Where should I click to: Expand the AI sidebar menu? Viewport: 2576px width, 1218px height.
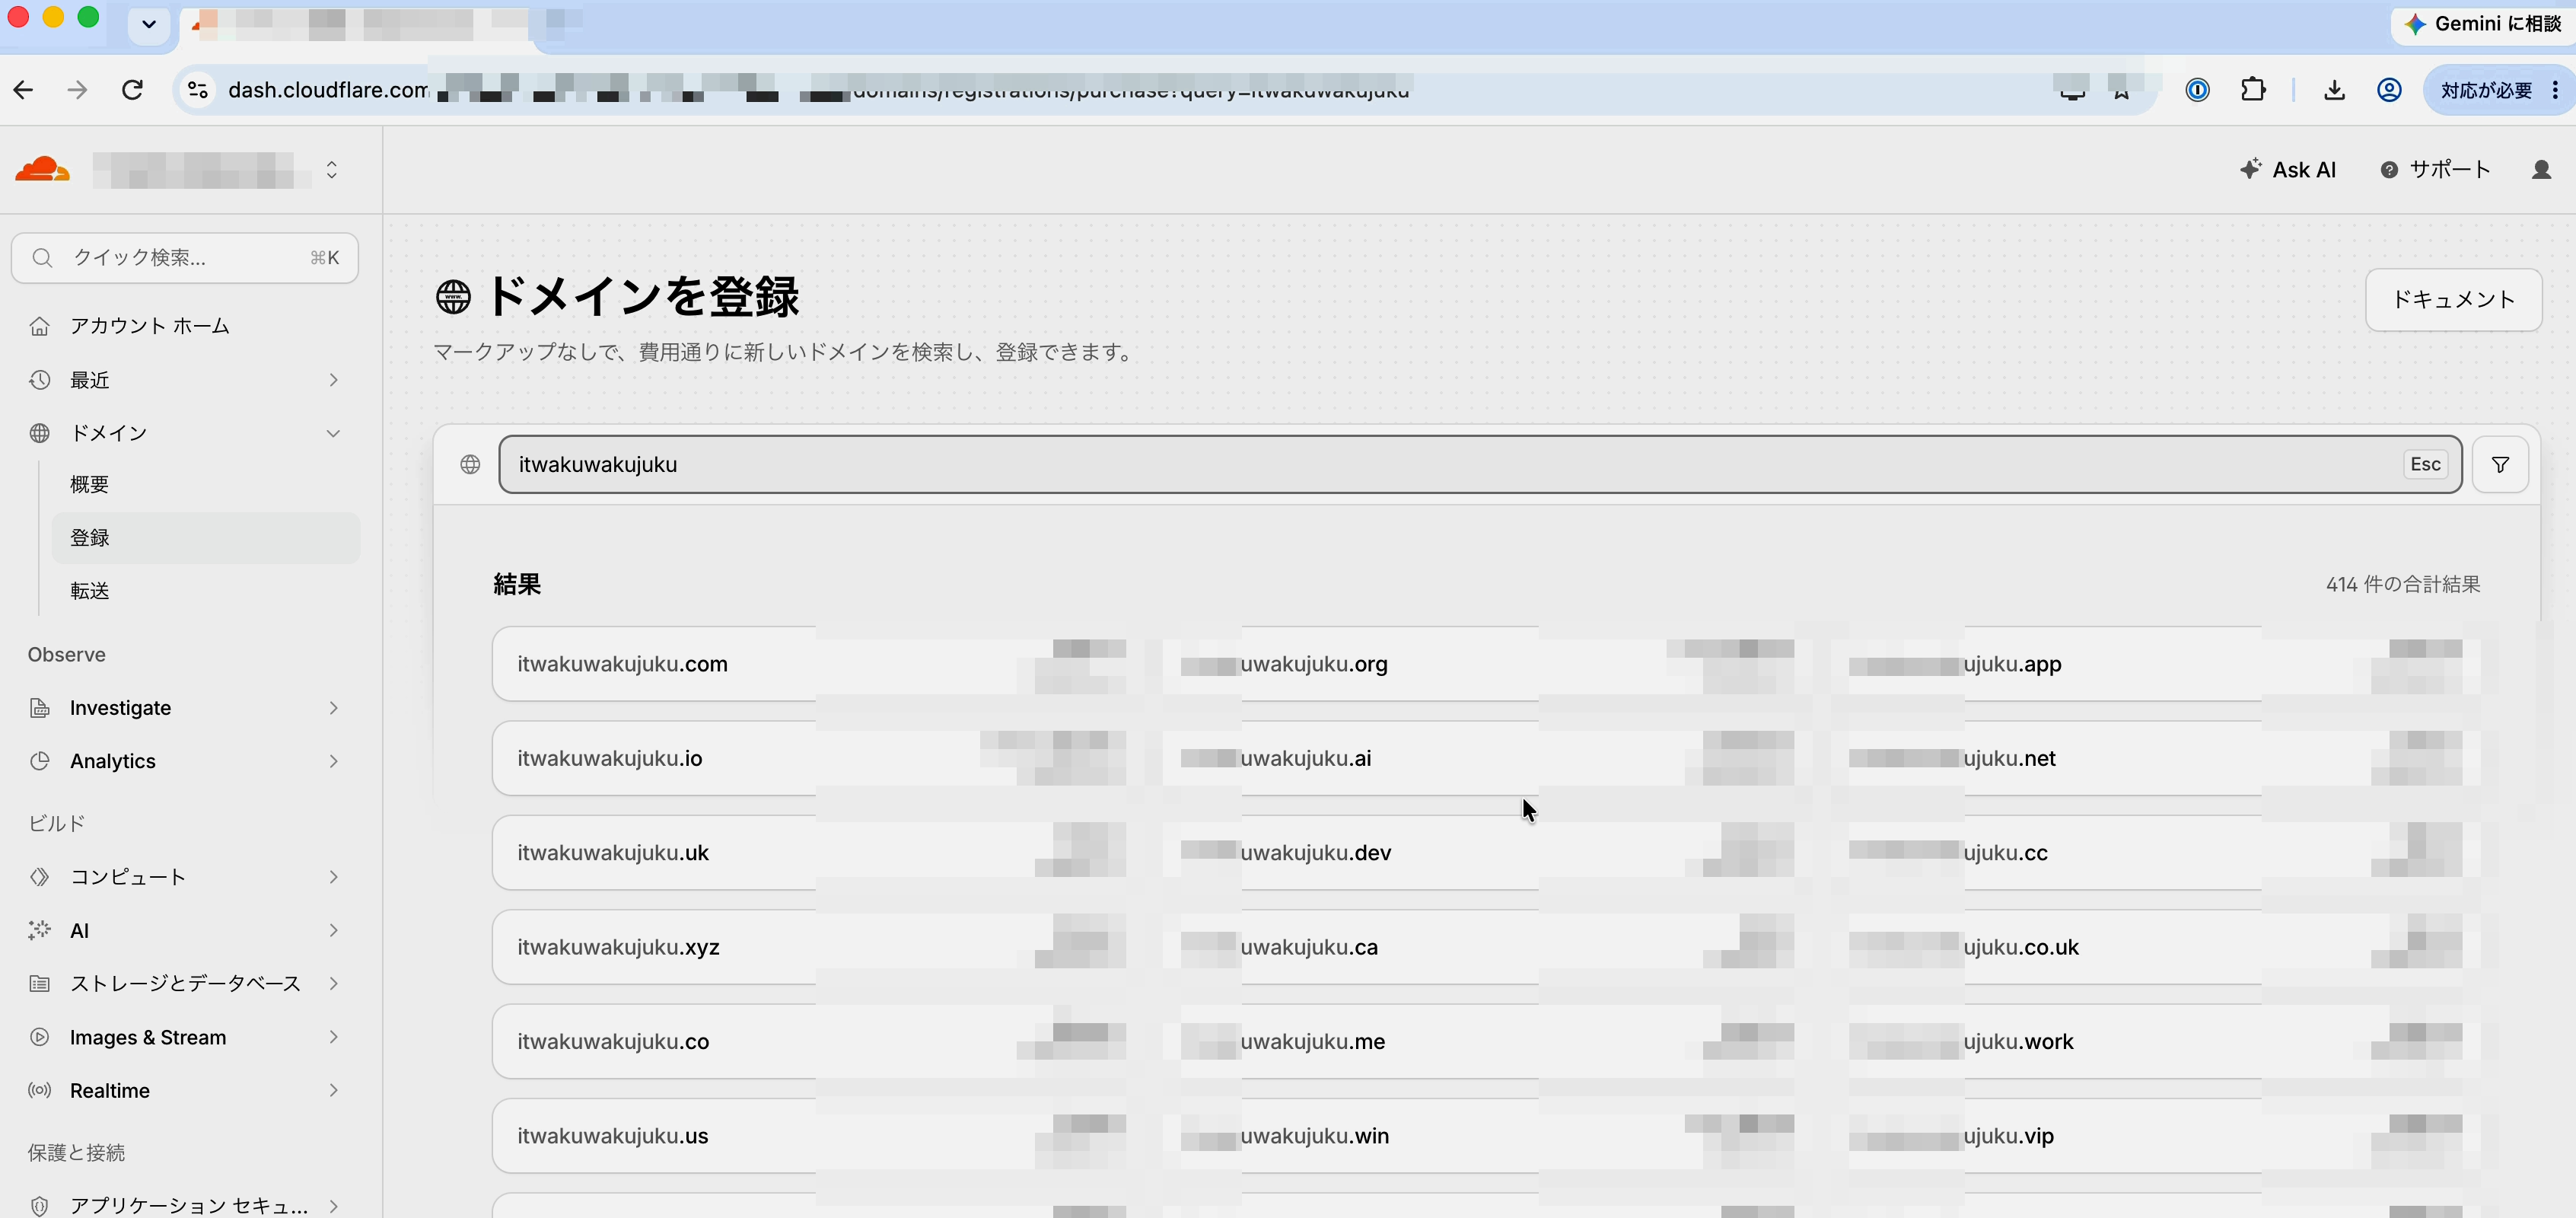pyautogui.click(x=185, y=931)
